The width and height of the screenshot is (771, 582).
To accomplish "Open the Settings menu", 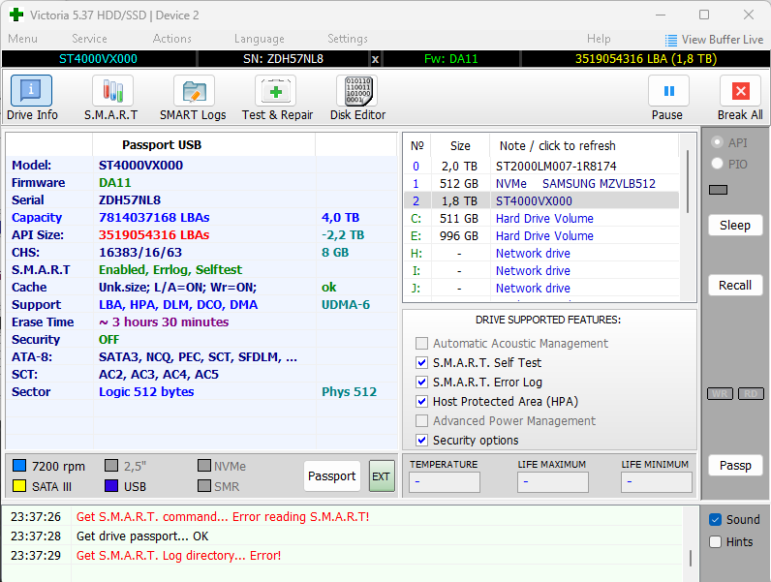I will (348, 39).
